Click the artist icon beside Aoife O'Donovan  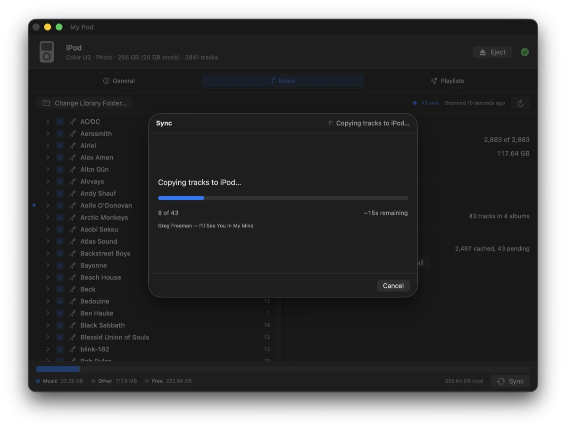72,206
